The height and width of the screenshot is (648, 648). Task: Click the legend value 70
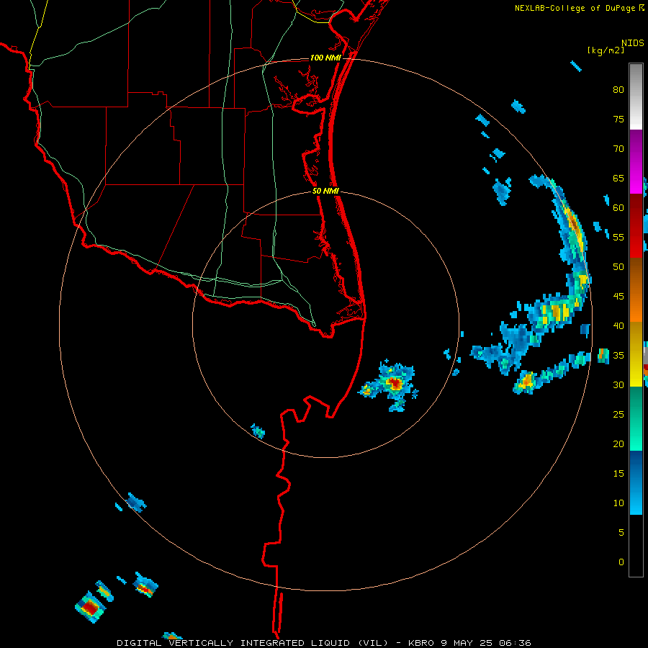click(618, 149)
